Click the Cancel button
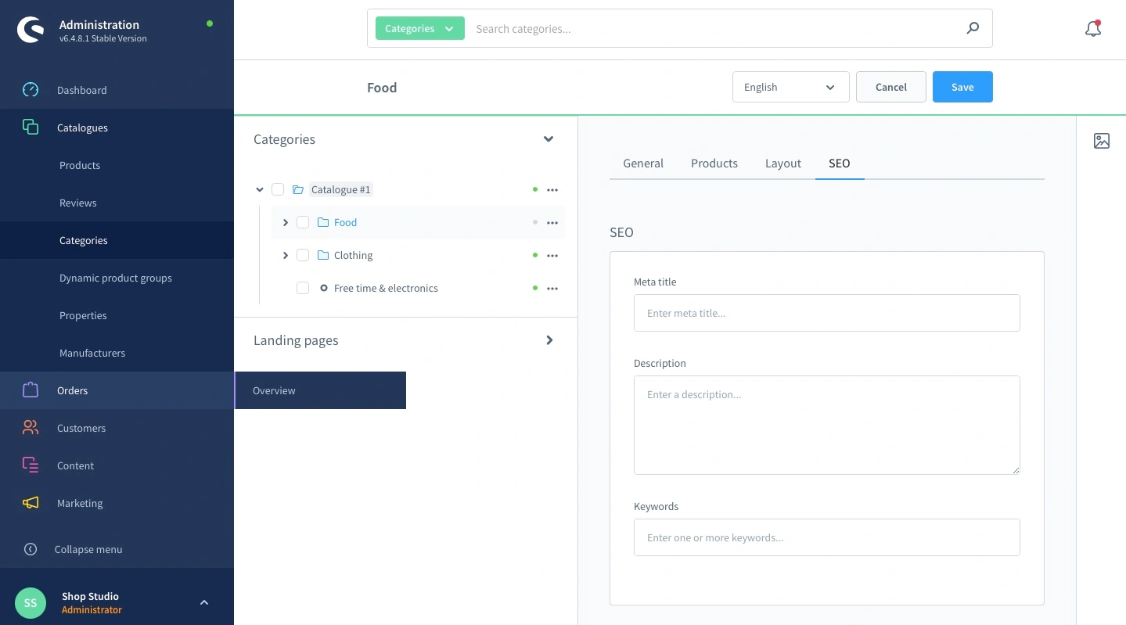1126x625 pixels. tap(890, 88)
